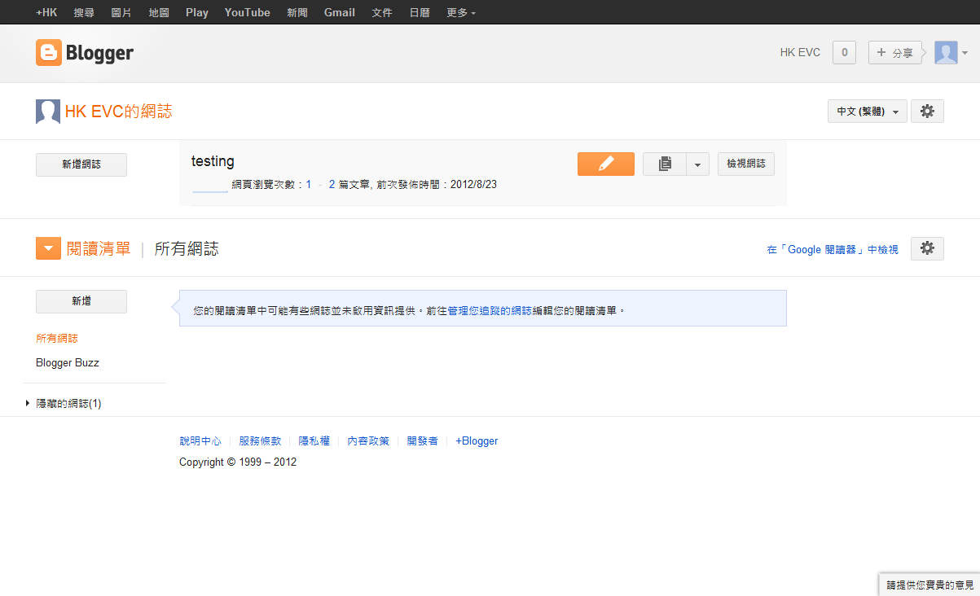Open the 中文 (繁體) language dropdown

867,112
